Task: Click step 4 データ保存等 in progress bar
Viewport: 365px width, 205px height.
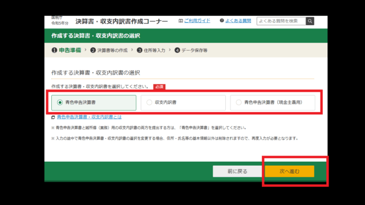Action: click(191, 50)
